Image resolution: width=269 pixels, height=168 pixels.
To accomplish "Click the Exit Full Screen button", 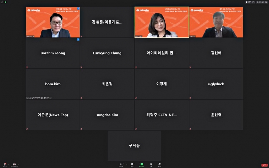I will [262, 2].
